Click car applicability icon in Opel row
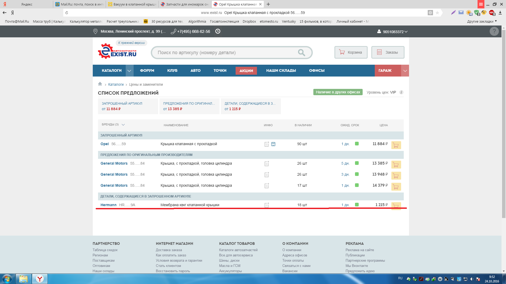Screen dimensions: 506x284 click(273, 144)
